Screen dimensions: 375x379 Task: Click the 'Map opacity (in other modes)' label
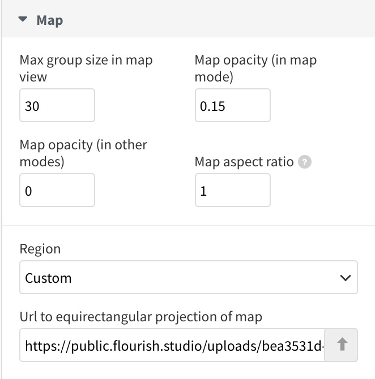click(x=83, y=153)
